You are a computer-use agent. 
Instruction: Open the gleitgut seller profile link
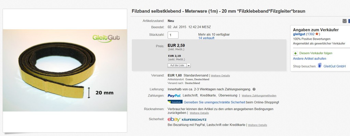point(299,34)
